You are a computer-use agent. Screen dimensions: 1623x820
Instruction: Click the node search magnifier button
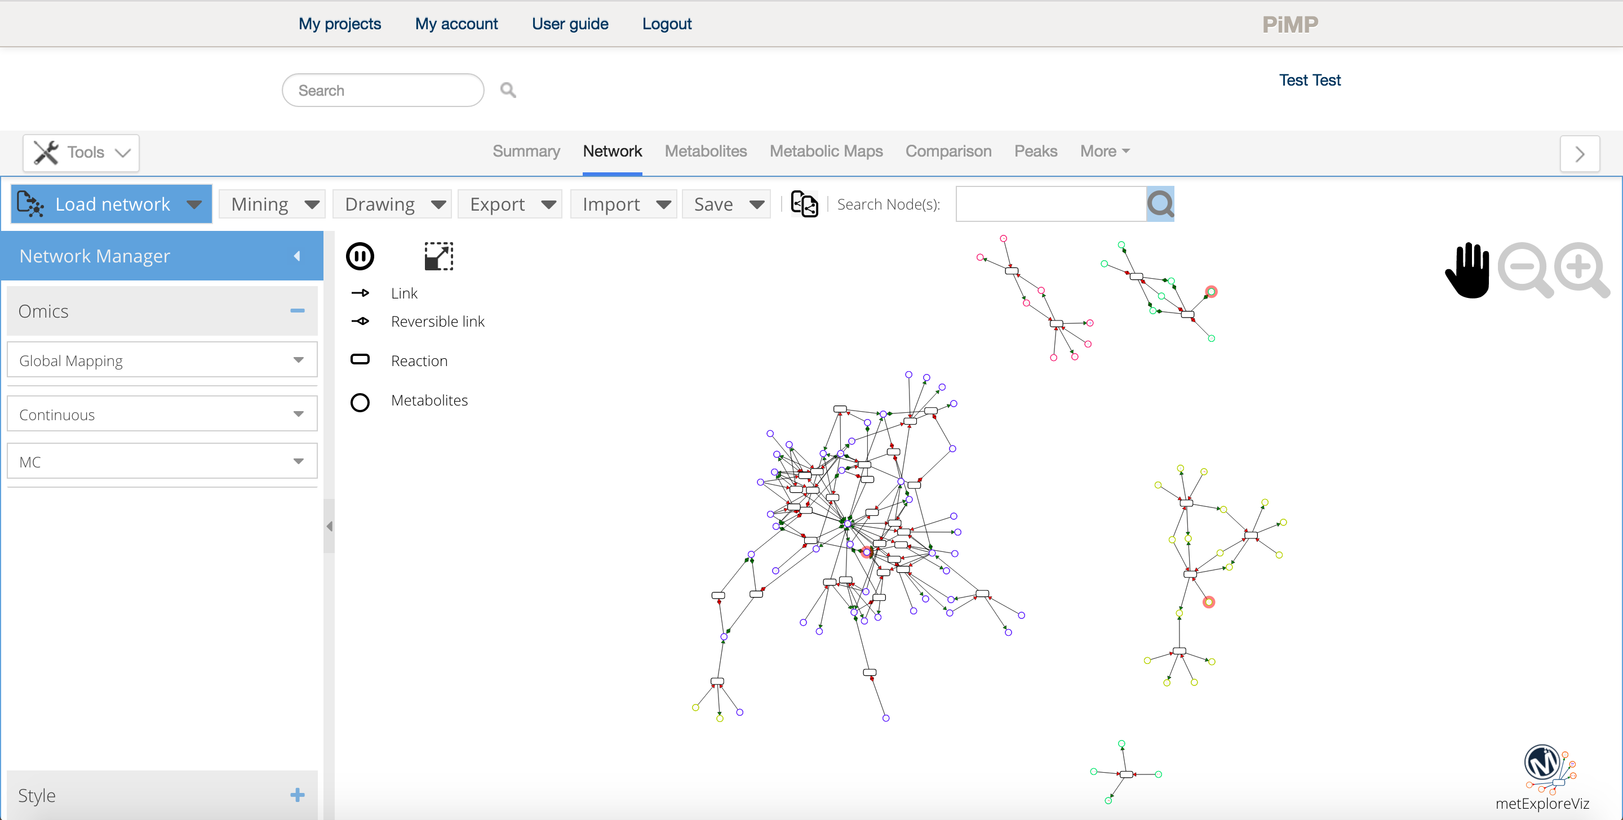coord(1160,204)
